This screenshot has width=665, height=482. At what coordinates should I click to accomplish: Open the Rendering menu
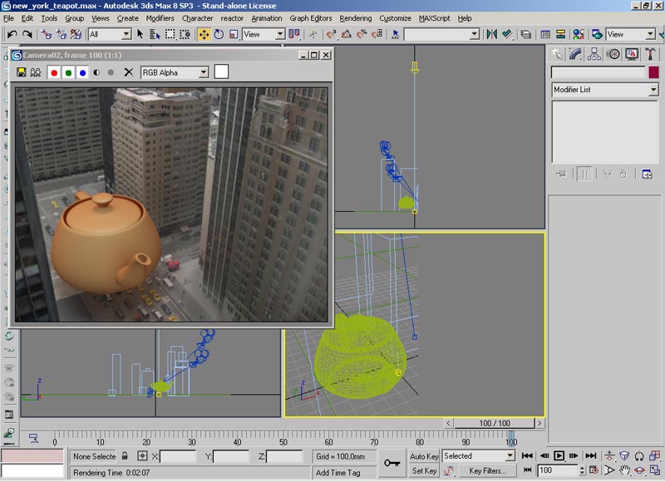pyautogui.click(x=356, y=17)
